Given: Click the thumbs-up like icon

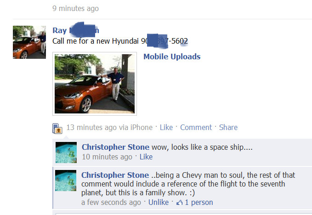Looking at the screenshot, I should pyautogui.click(x=180, y=203).
